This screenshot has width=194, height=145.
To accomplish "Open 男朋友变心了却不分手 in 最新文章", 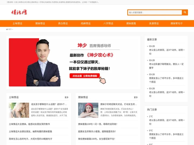I will 166,80.
